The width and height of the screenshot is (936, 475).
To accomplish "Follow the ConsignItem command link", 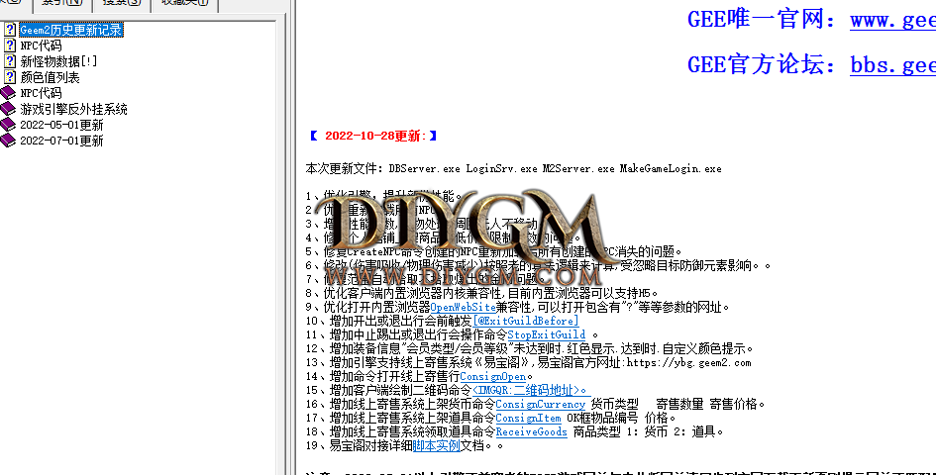I will pos(528,418).
